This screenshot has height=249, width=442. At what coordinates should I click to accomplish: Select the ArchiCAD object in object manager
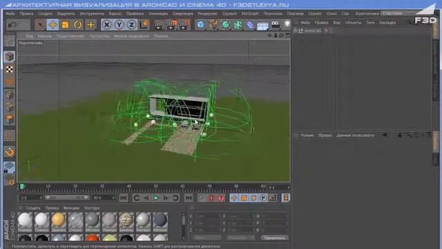tap(312, 30)
